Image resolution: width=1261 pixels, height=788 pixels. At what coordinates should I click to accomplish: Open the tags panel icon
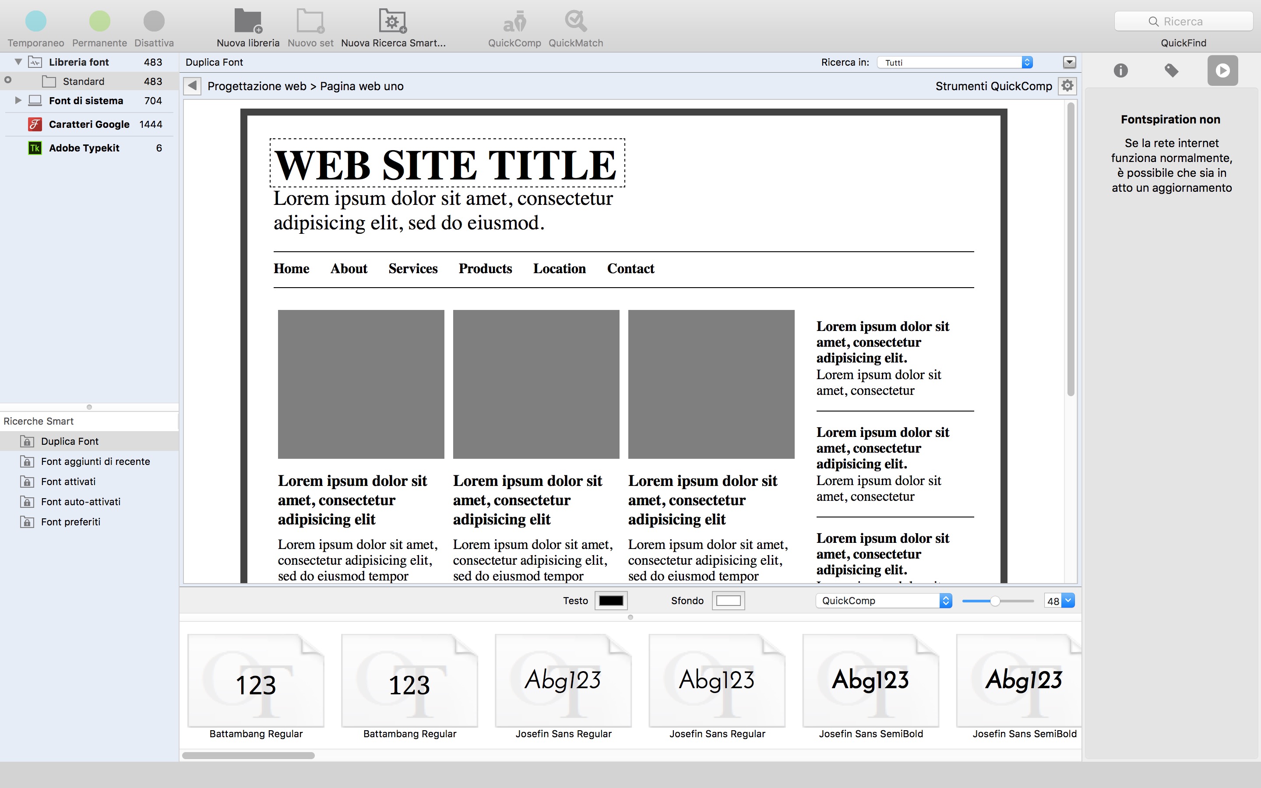point(1171,70)
